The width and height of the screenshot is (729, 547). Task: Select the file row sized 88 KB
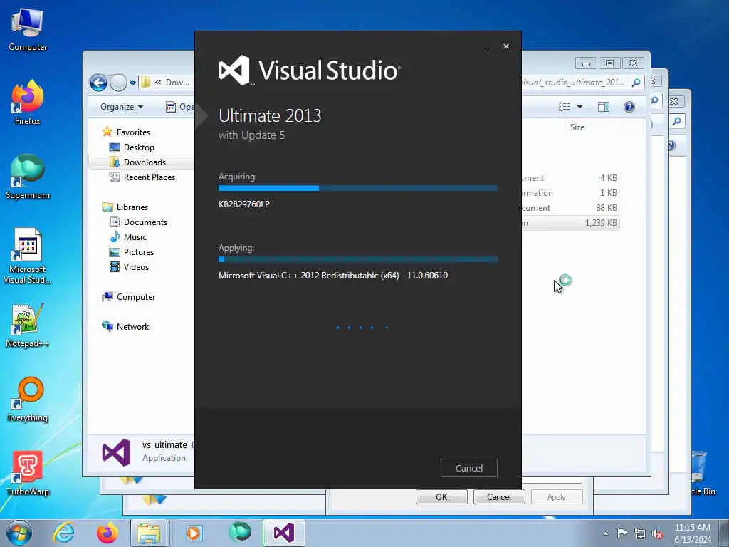(571, 208)
